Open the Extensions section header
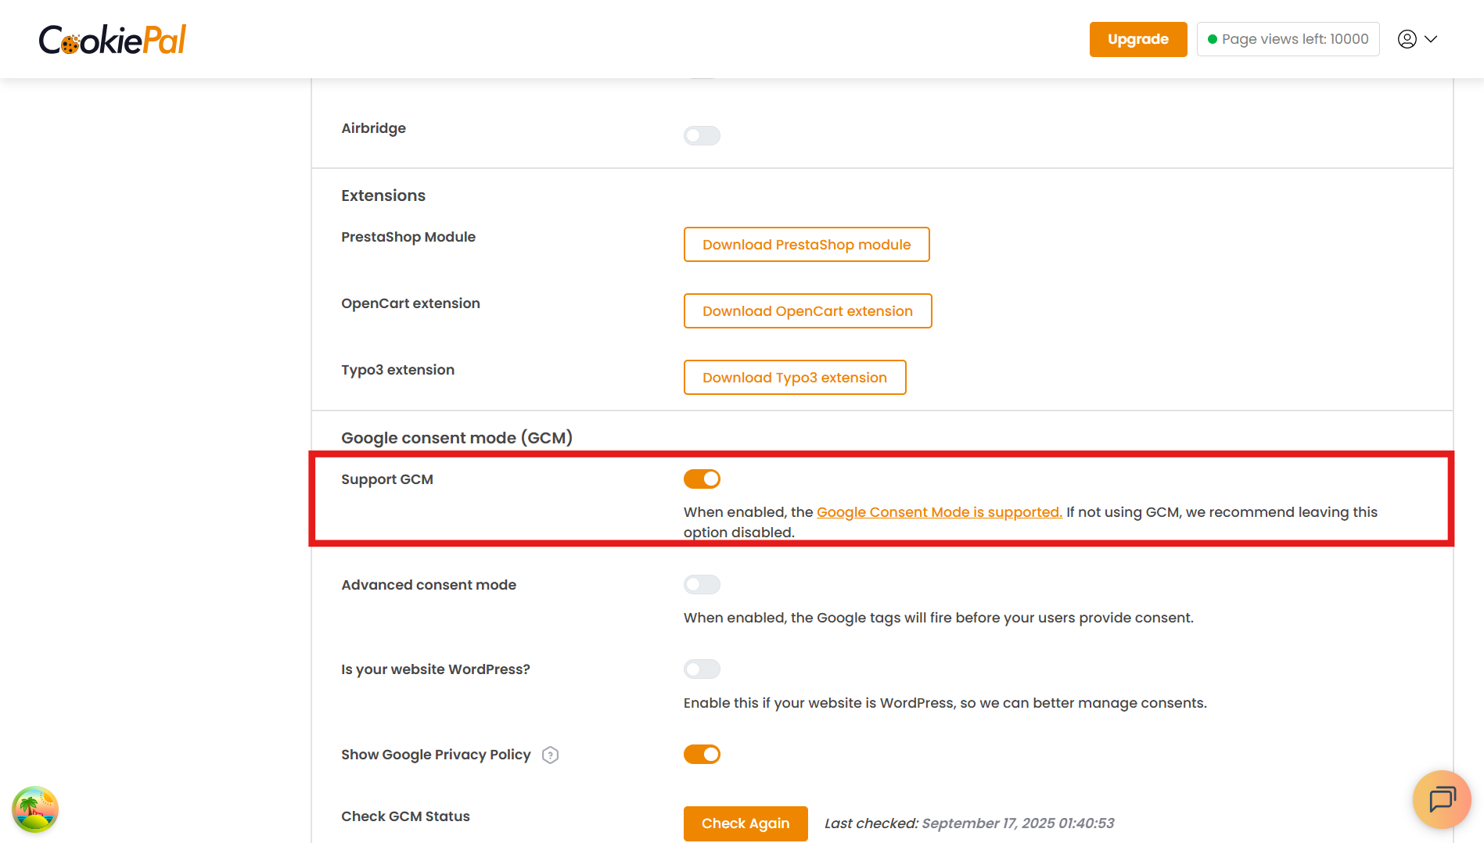The height and width of the screenshot is (843, 1484). (383, 195)
